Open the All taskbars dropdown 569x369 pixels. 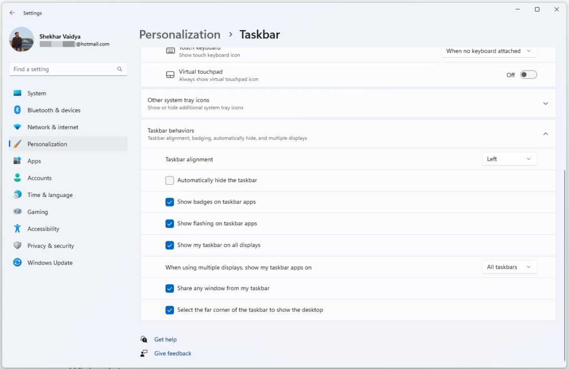509,267
